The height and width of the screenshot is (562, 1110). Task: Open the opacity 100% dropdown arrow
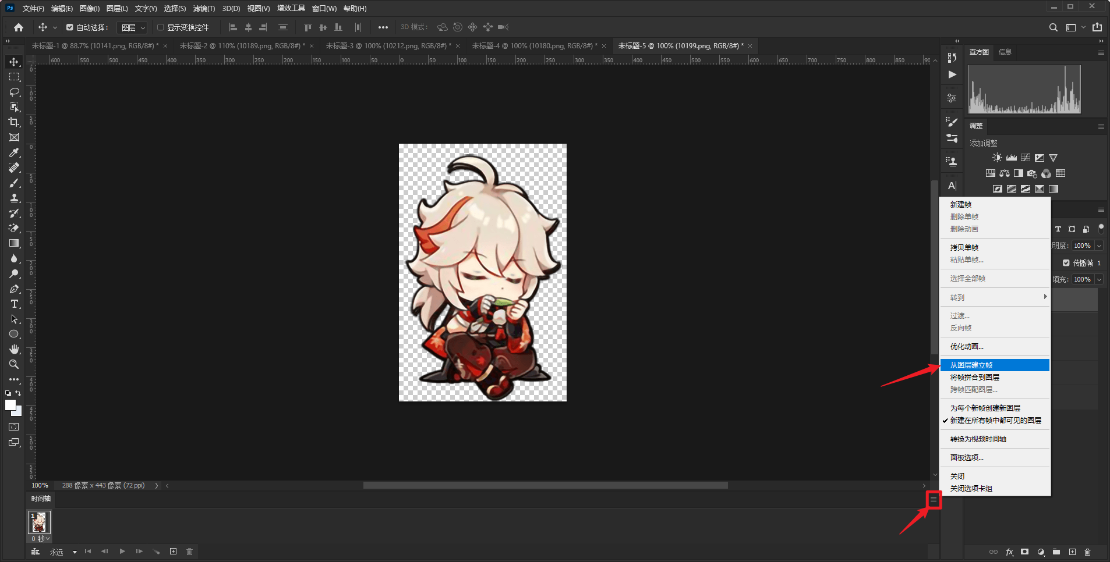pos(1099,246)
